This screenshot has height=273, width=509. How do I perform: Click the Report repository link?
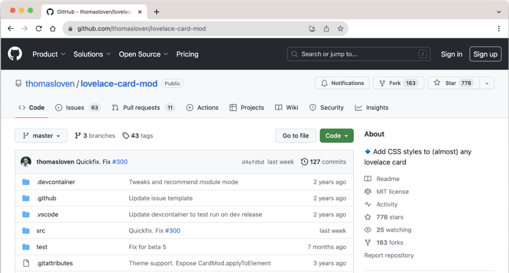pyautogui.click(x=389, y=256)
